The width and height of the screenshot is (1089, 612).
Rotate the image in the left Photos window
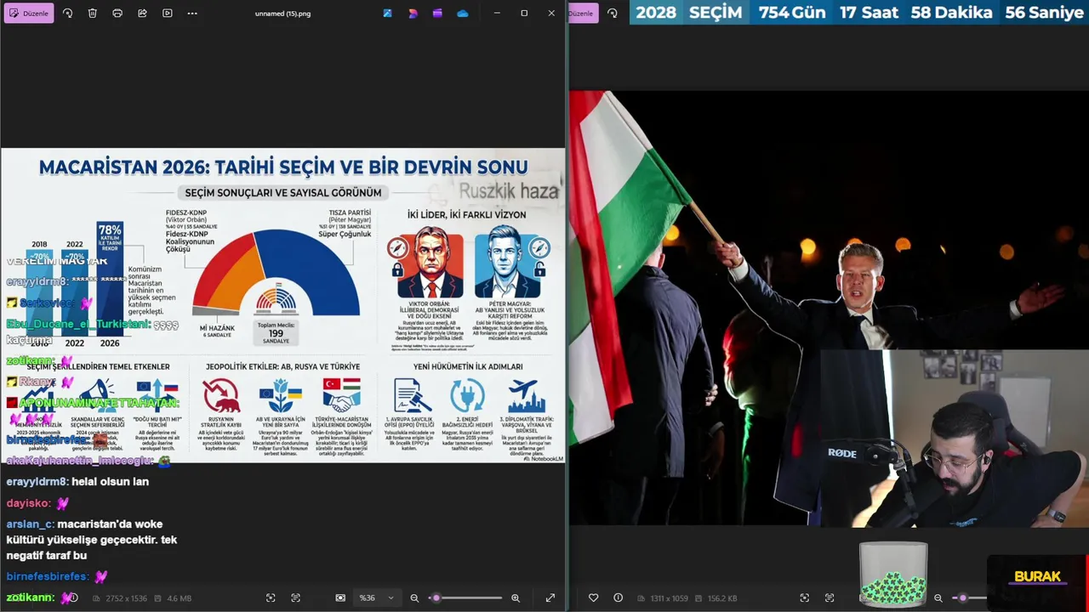(67, 13)
